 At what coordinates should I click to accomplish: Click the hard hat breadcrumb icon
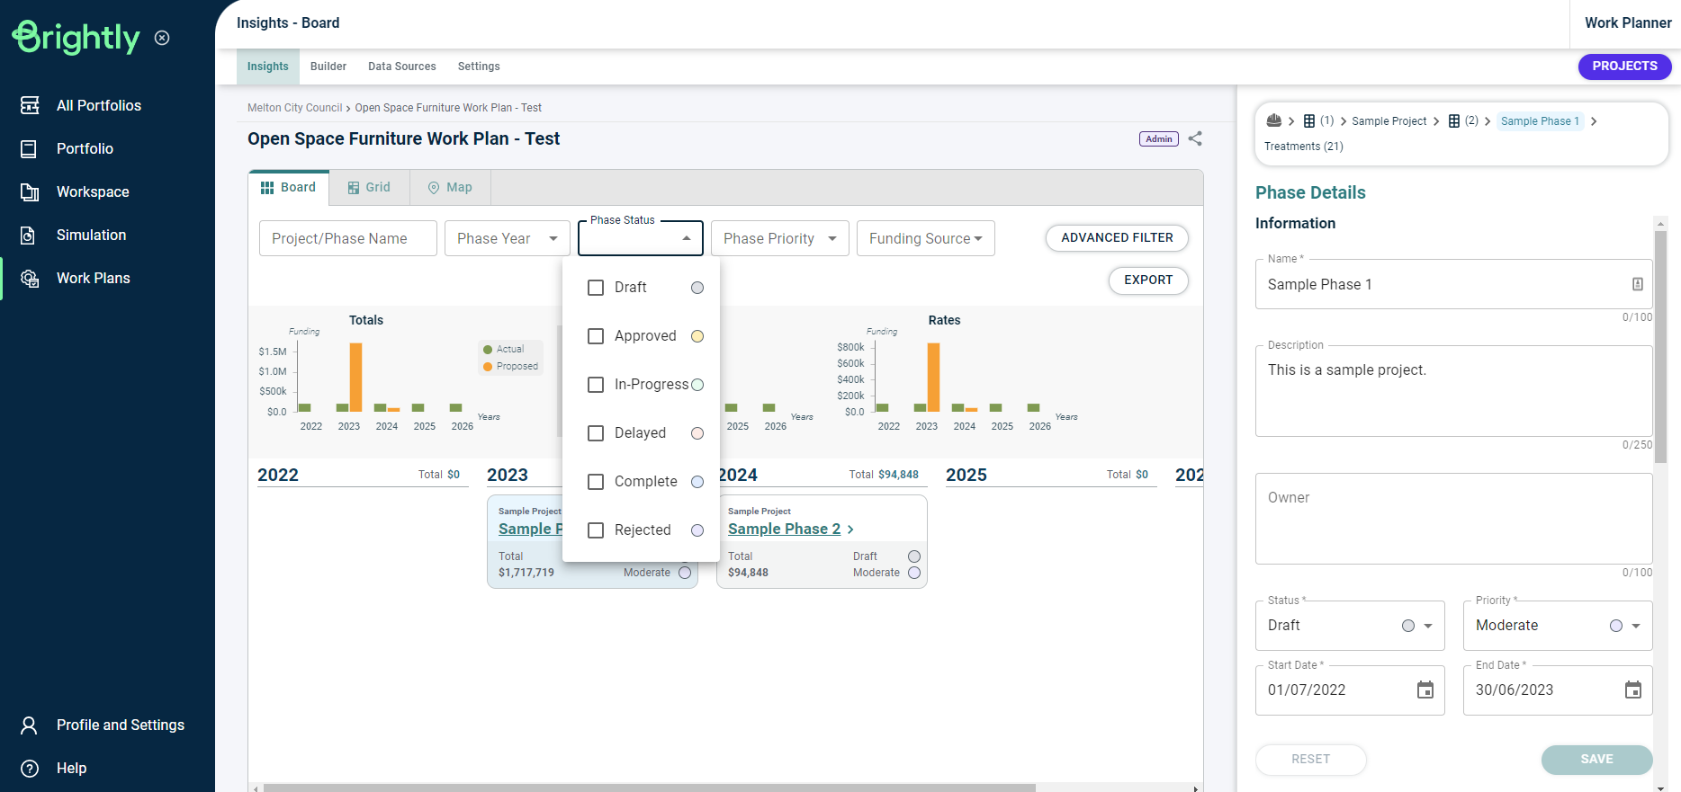pos(1274,120)
